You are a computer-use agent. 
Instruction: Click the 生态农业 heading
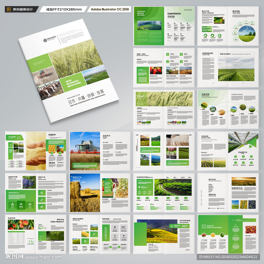coord(11,218)
